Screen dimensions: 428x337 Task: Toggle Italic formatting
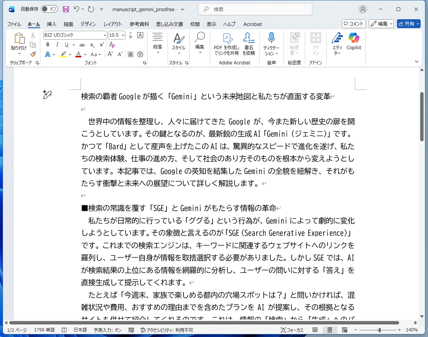(x=57, y=45)
